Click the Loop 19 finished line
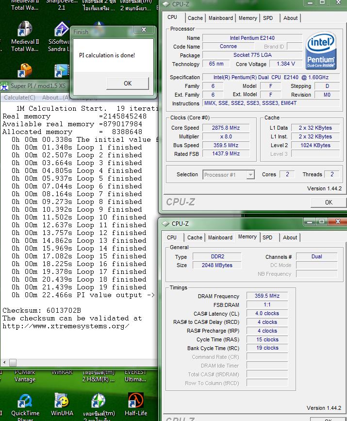 pyautogui.click(x=79, y=287)
